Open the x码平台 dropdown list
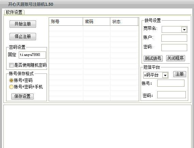The width and height of the screenshot is (194, 148). click(x=165, y=75)
